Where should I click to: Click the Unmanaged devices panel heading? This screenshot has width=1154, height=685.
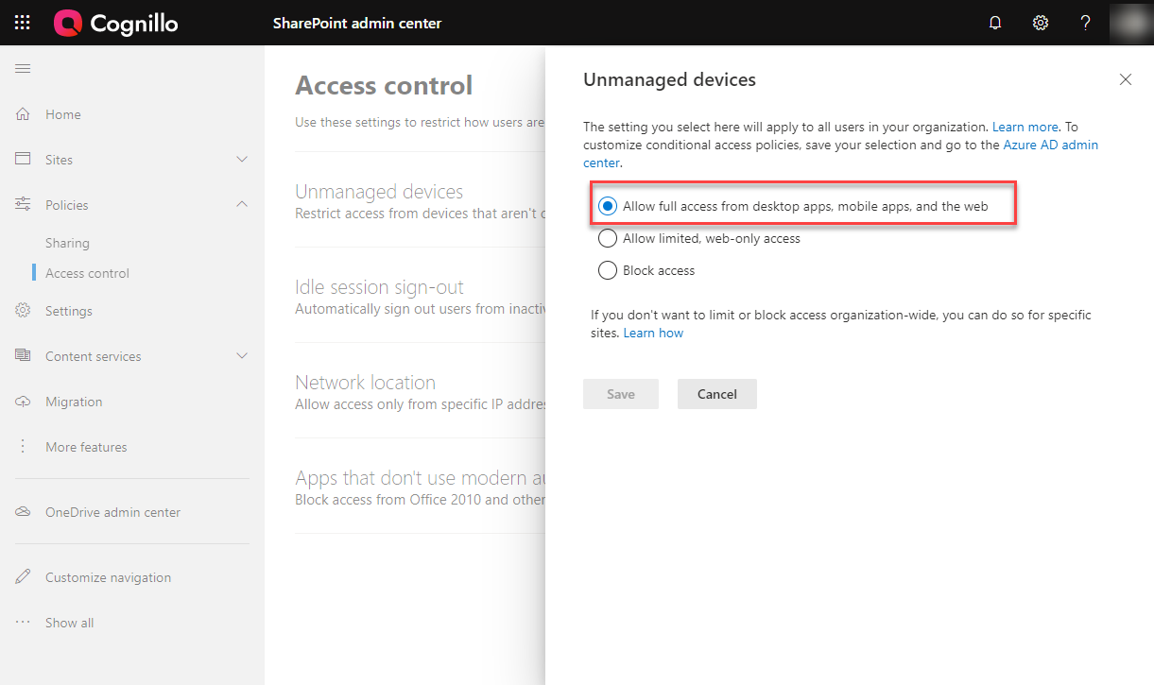tap(669, 79)
